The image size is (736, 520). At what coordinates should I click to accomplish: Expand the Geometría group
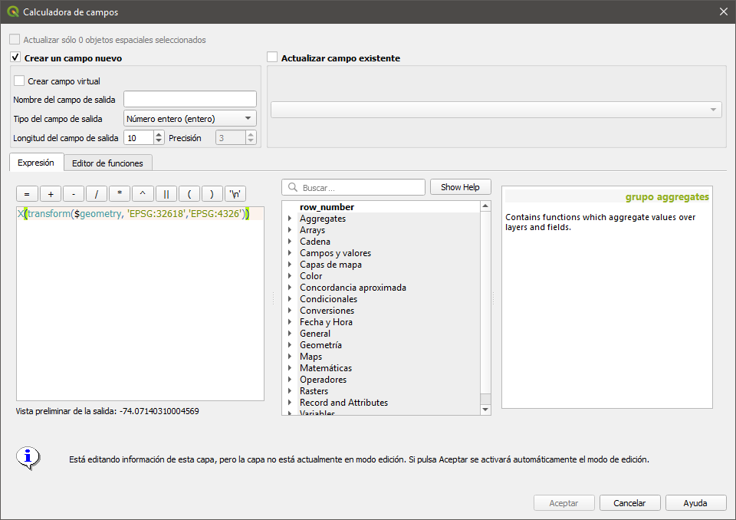coord(290,345)
